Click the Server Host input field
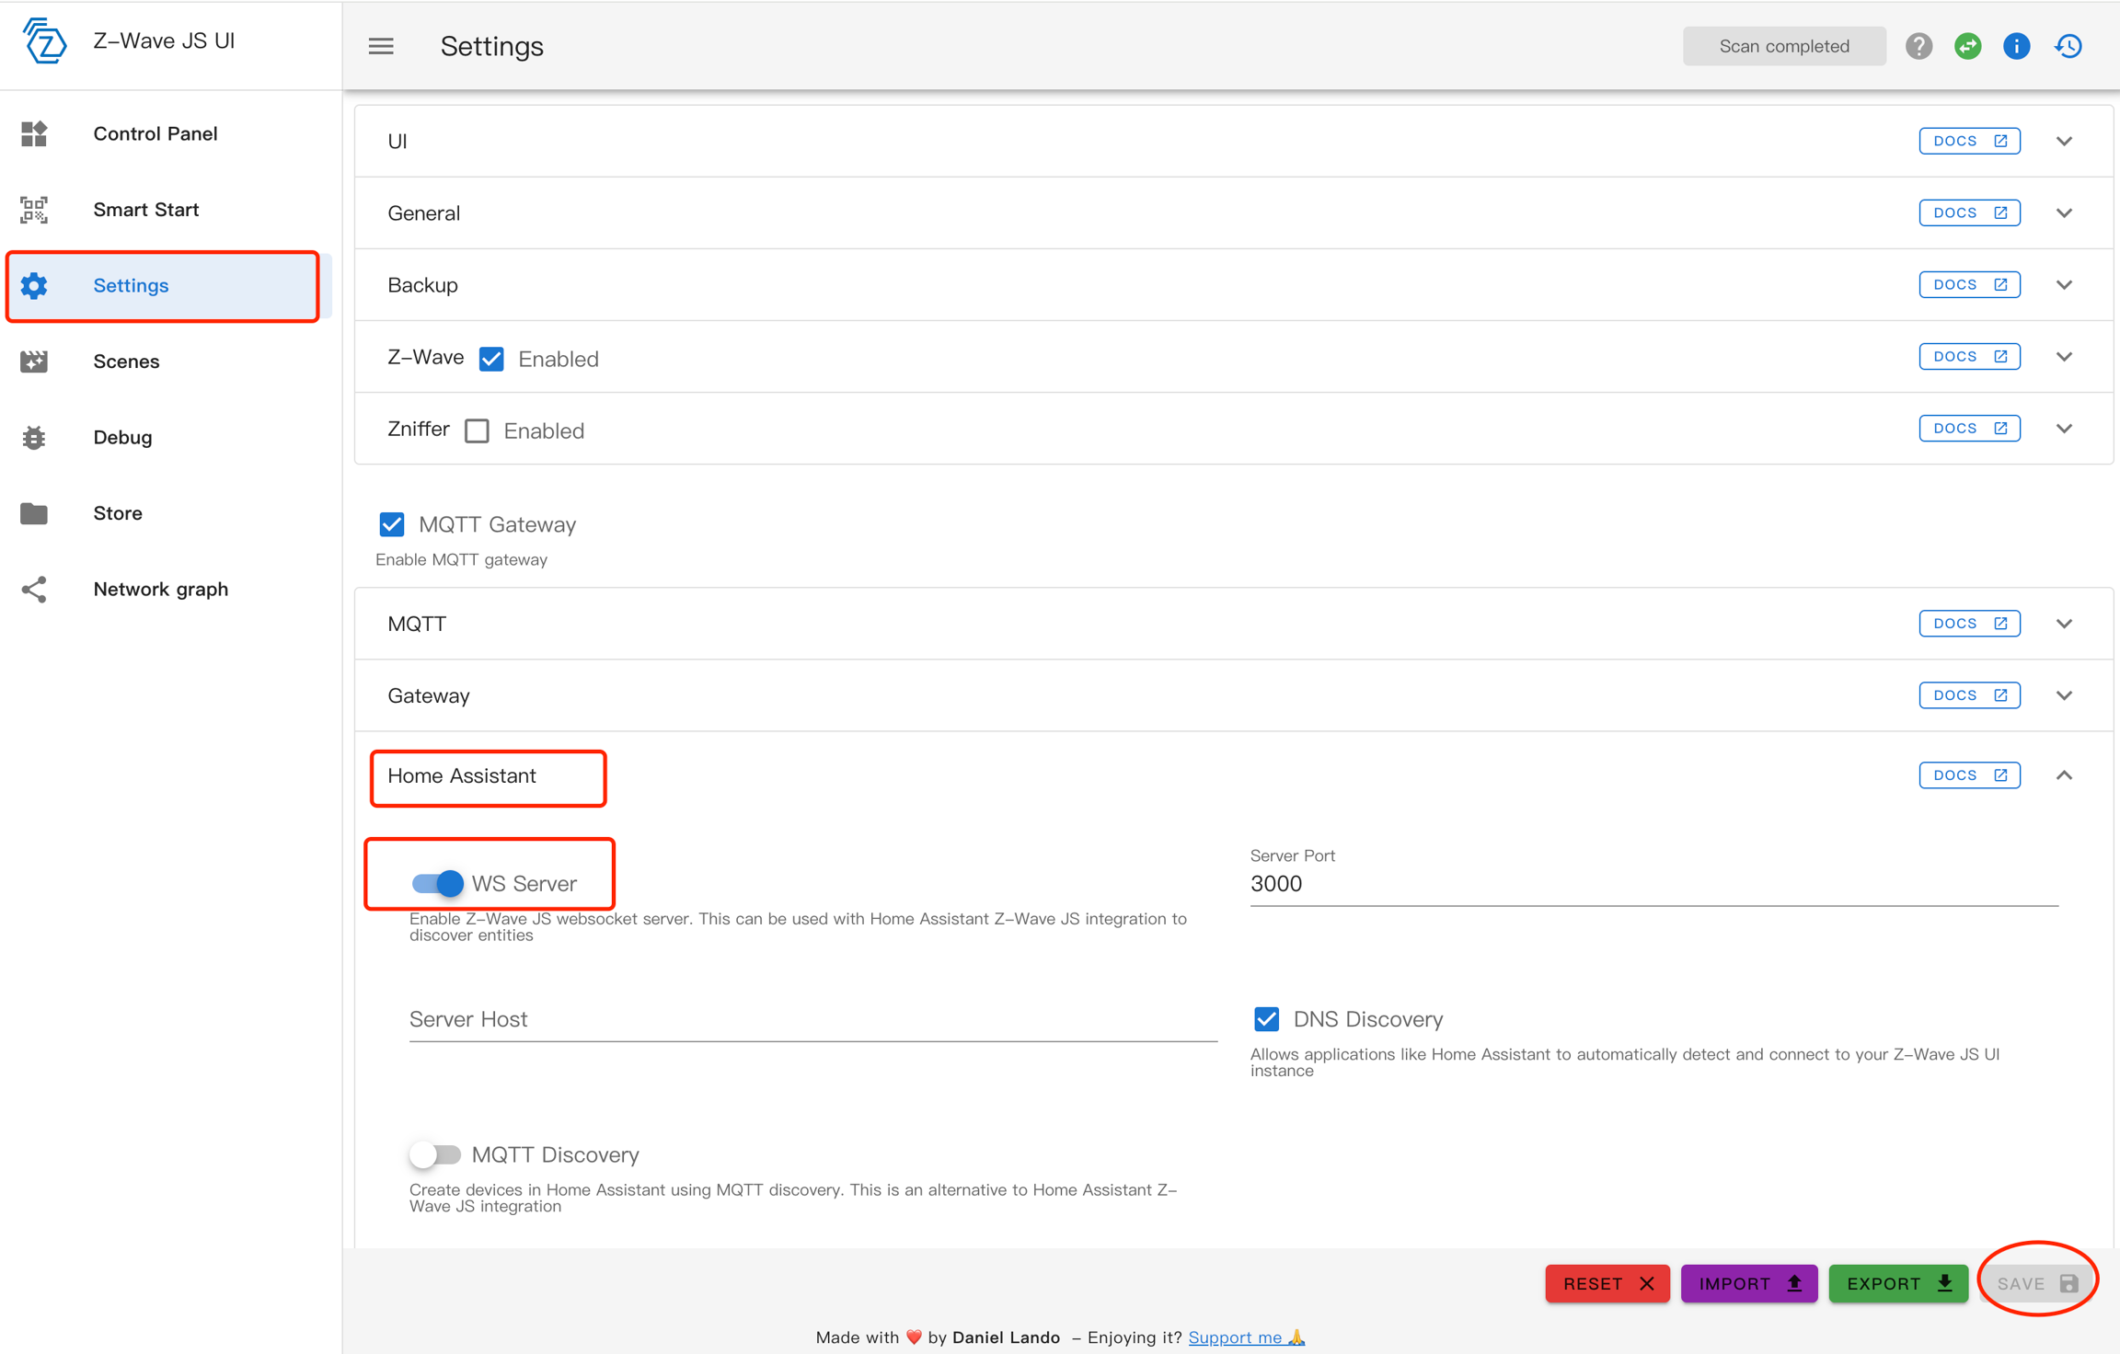The height and width of the screenshot is (1354, 2120). 812,1019
